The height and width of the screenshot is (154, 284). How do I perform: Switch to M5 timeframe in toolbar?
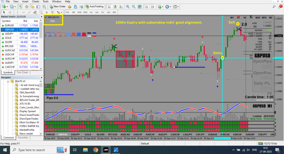click(x=73, y=12)
